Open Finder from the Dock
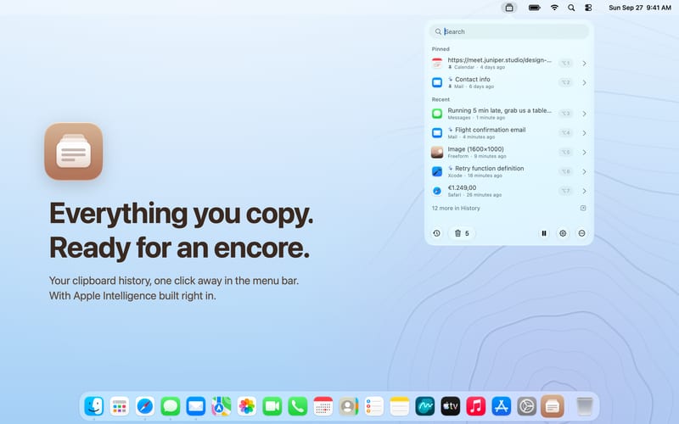Viewport: 679px width, 424px height. (94, 406)
